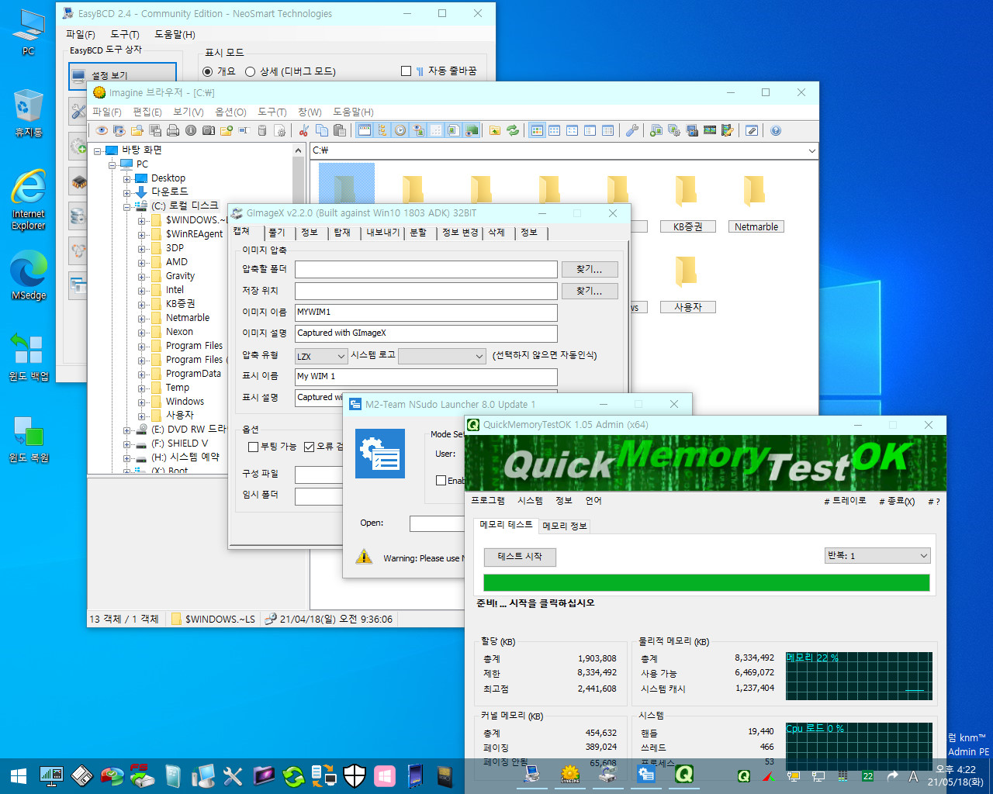This screenshot has width=993, height=794.
Task: Click the new folder icon in Imagine toolbar
Action: [226, 130]
